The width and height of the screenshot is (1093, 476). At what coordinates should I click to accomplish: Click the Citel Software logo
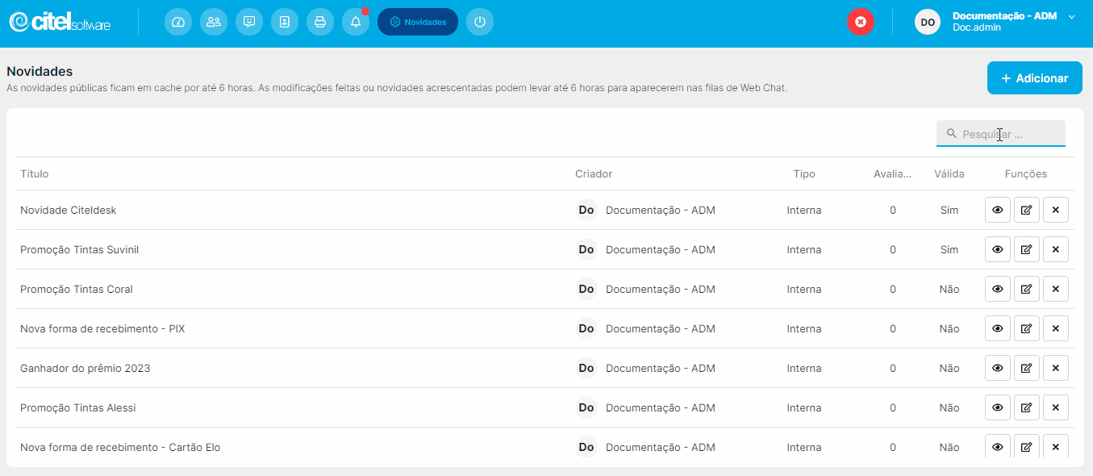click(60, 22)
